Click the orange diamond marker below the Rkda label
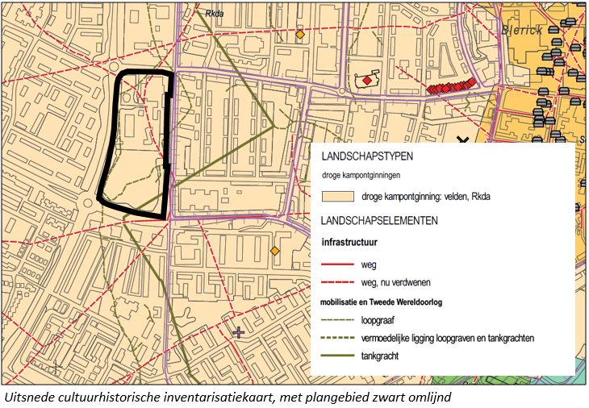The height and width of the screenshot is (408, 589). [299, 35]
